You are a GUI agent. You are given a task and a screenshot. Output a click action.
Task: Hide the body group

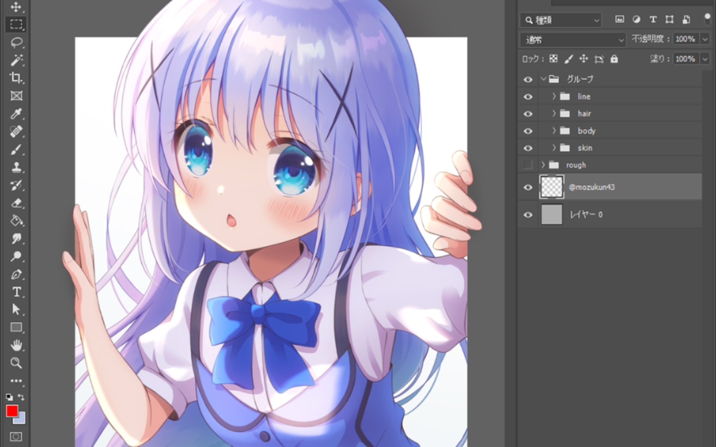pos(527,131)
